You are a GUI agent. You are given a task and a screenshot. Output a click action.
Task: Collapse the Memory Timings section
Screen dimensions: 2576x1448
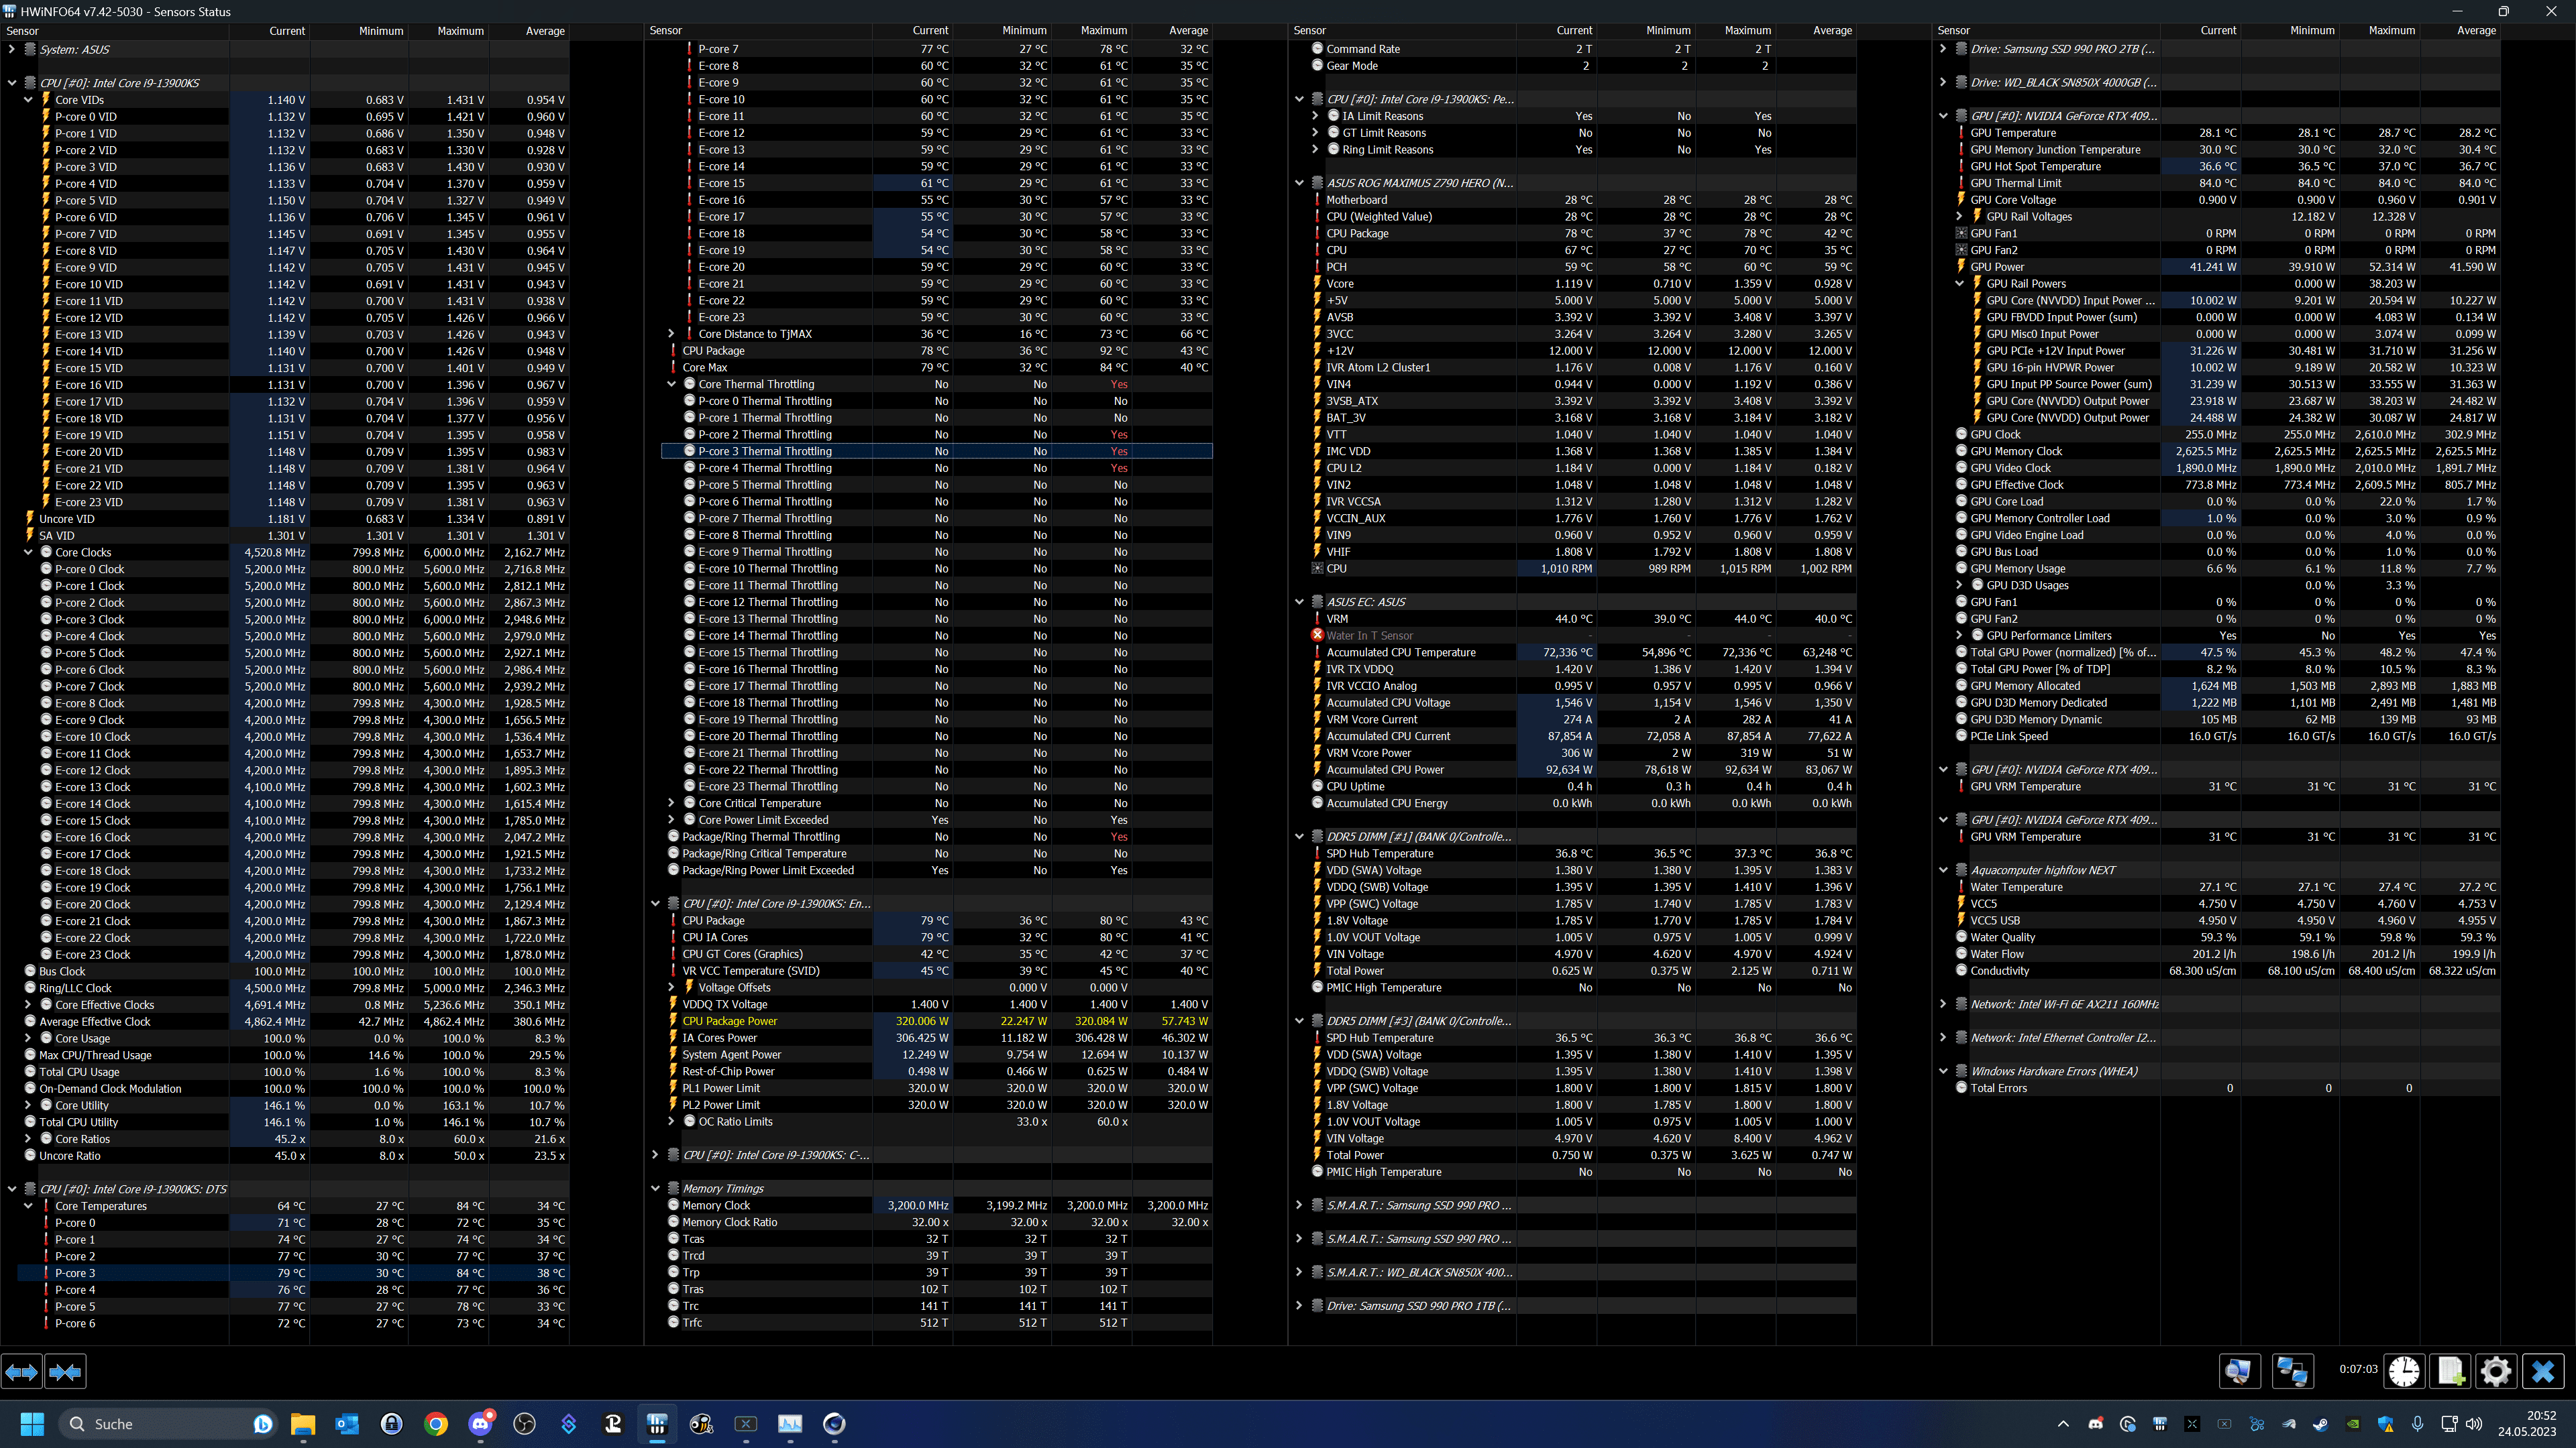tap(656, 1189)
